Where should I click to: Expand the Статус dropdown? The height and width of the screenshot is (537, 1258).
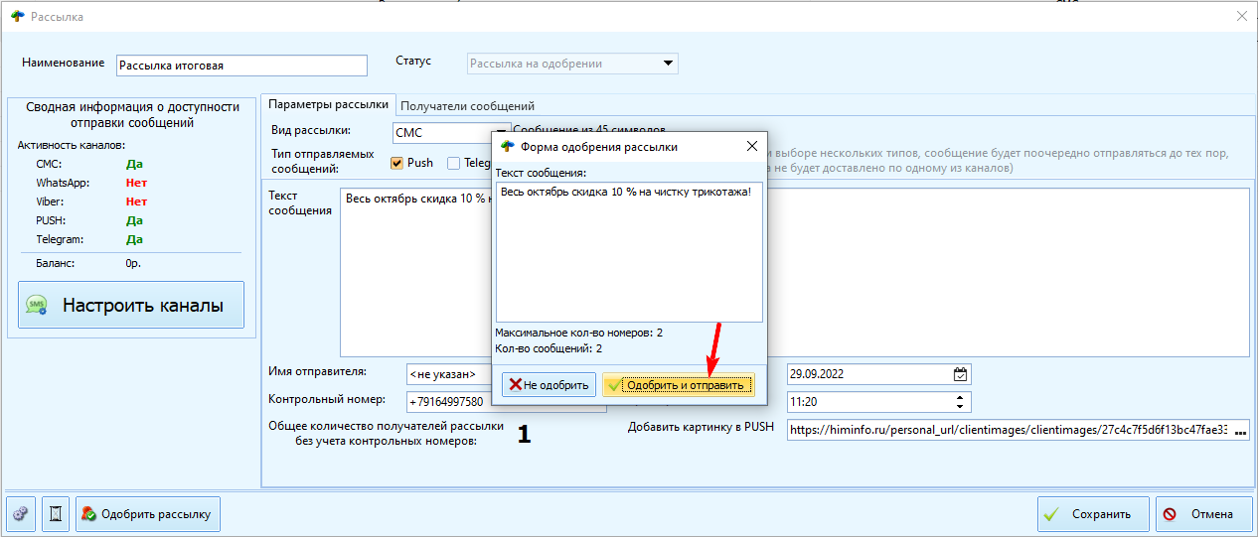(668, 64)
